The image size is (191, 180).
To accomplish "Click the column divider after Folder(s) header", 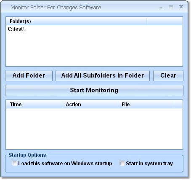I will 146,21.
